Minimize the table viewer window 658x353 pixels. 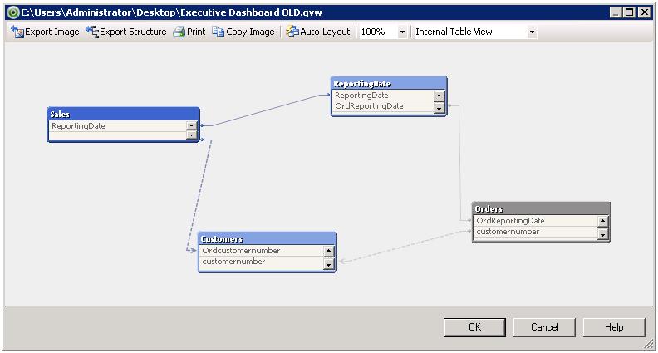616,12
